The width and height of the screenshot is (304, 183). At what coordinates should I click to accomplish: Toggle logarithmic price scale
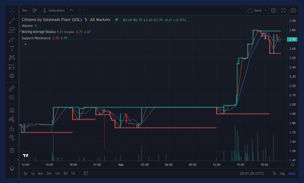coord(282,173)
